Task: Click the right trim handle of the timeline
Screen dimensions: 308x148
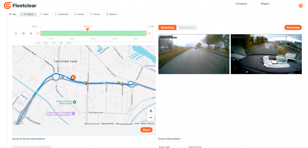Action: tap(146, 33)
